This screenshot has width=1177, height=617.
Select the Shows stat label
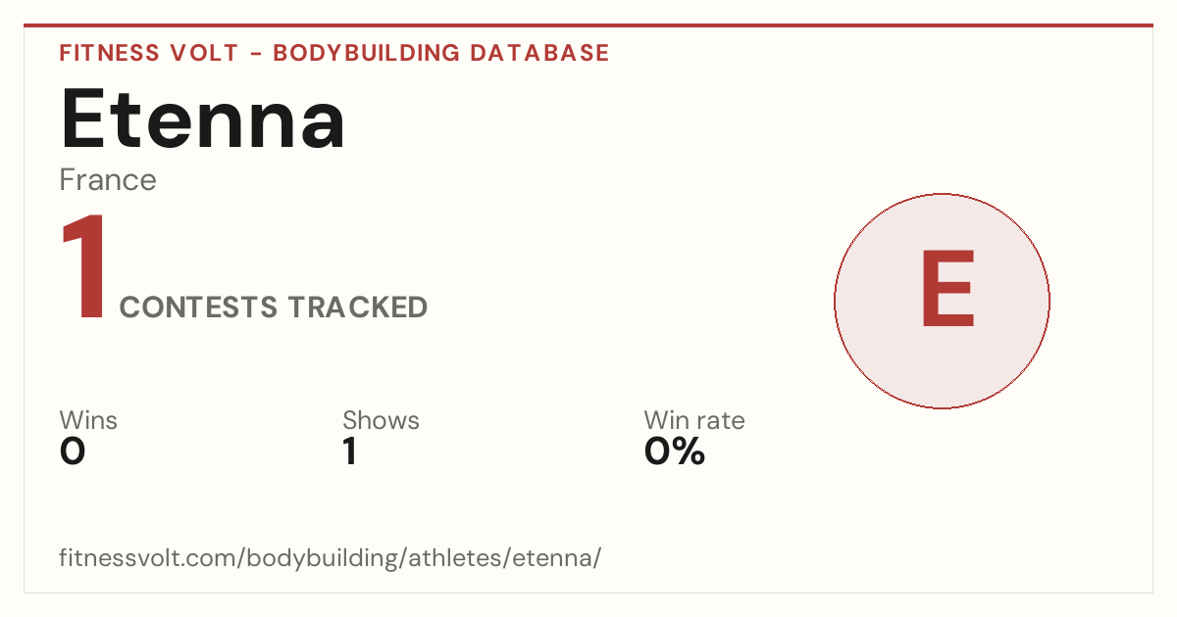tap(381, 421)
